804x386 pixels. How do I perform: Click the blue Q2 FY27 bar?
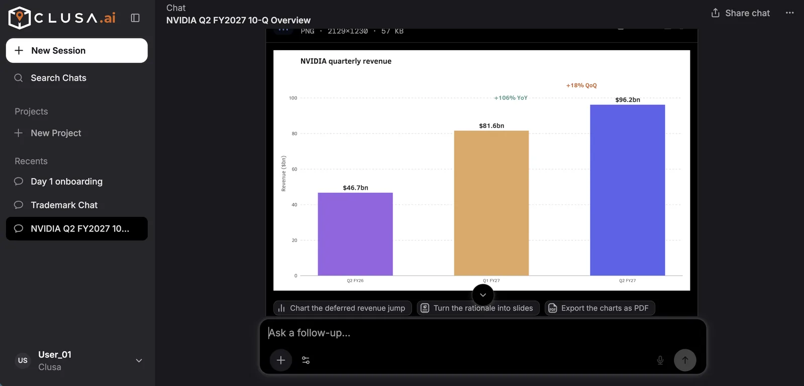pos(627,190)
